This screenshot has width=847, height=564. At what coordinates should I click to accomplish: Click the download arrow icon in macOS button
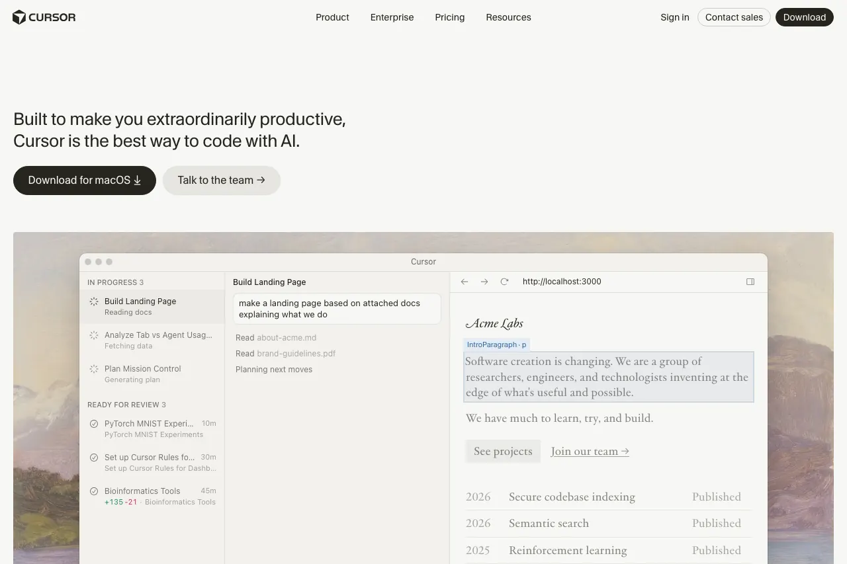pyautogui.click(x=138, y=181)
